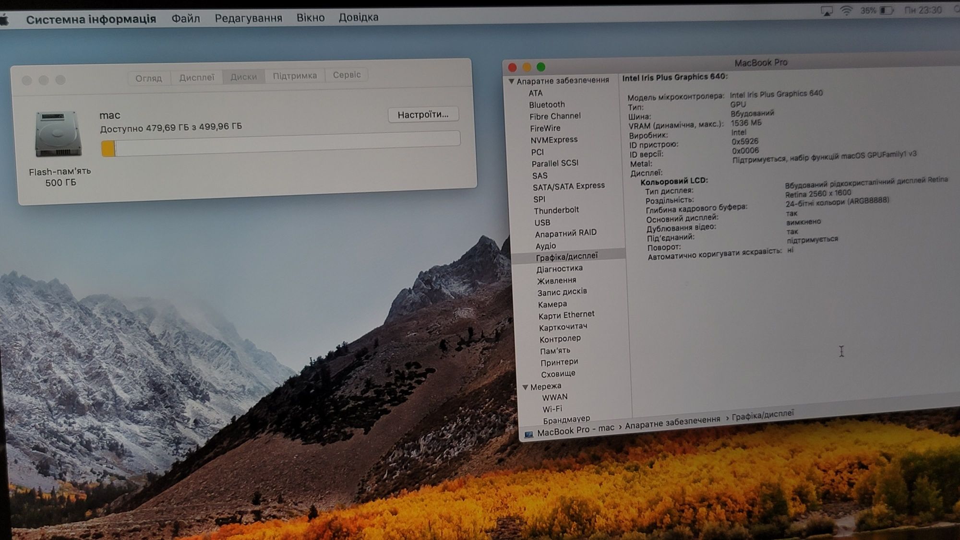Click the computer icon in the path bar
This screenshot has width=960, height=540.
click(528, 434)
